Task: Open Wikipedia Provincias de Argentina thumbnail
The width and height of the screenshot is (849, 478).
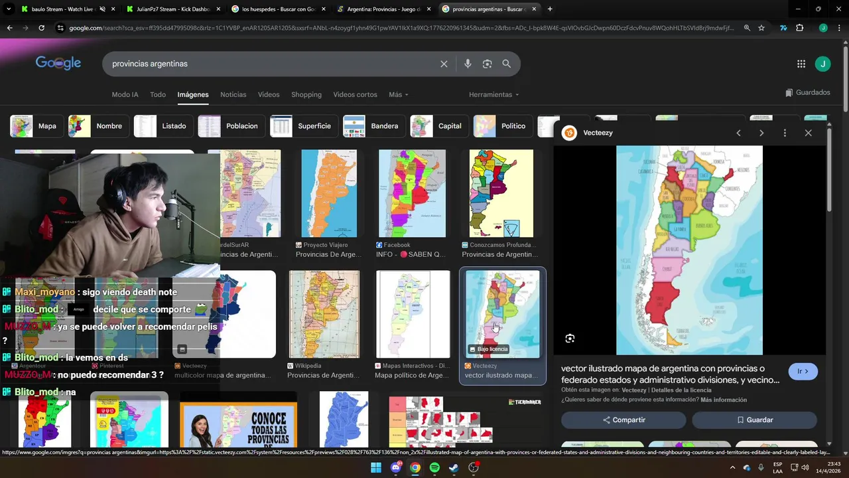Action: pos(324,314)
